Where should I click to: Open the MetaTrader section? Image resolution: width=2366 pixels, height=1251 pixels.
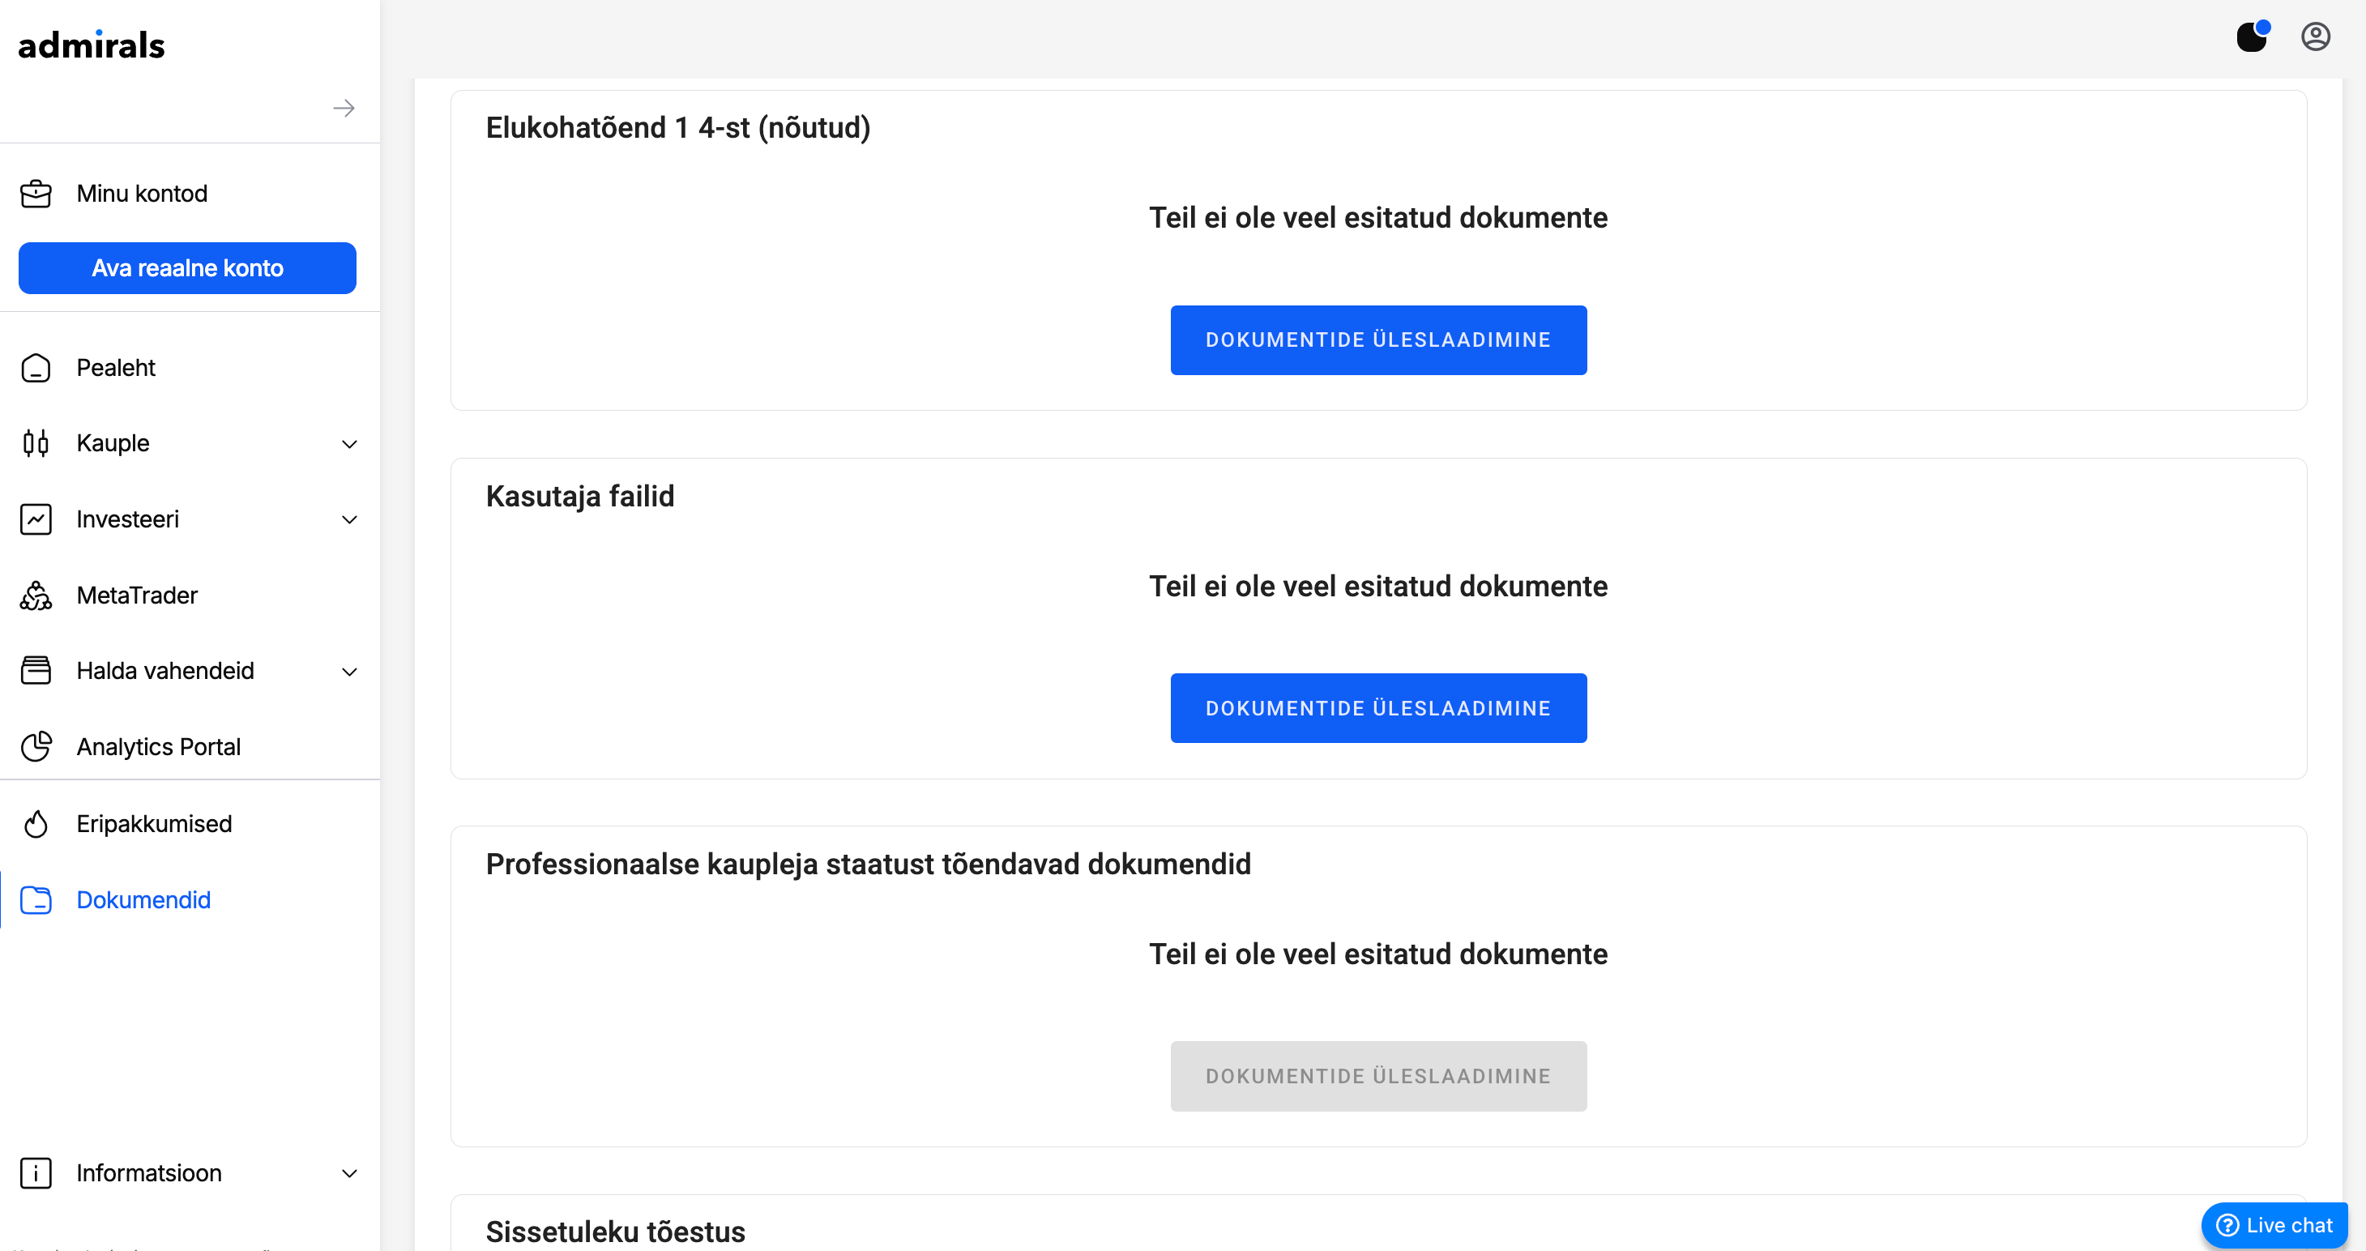137,596
